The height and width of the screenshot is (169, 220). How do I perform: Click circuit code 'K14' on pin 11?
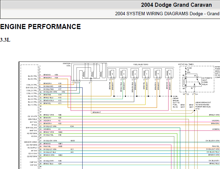[60, 95]
